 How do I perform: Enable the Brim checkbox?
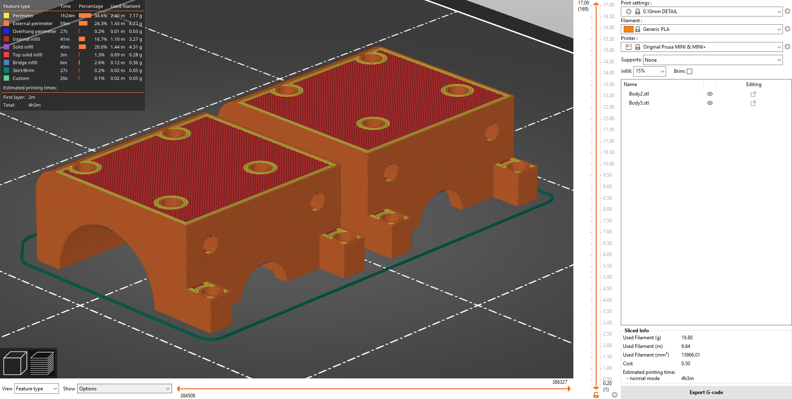tap(689, 71)
